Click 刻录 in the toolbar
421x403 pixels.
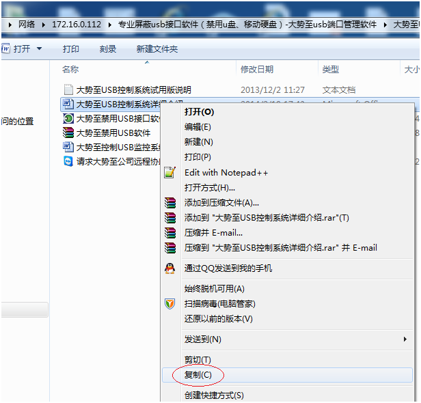tap(108, 49)
